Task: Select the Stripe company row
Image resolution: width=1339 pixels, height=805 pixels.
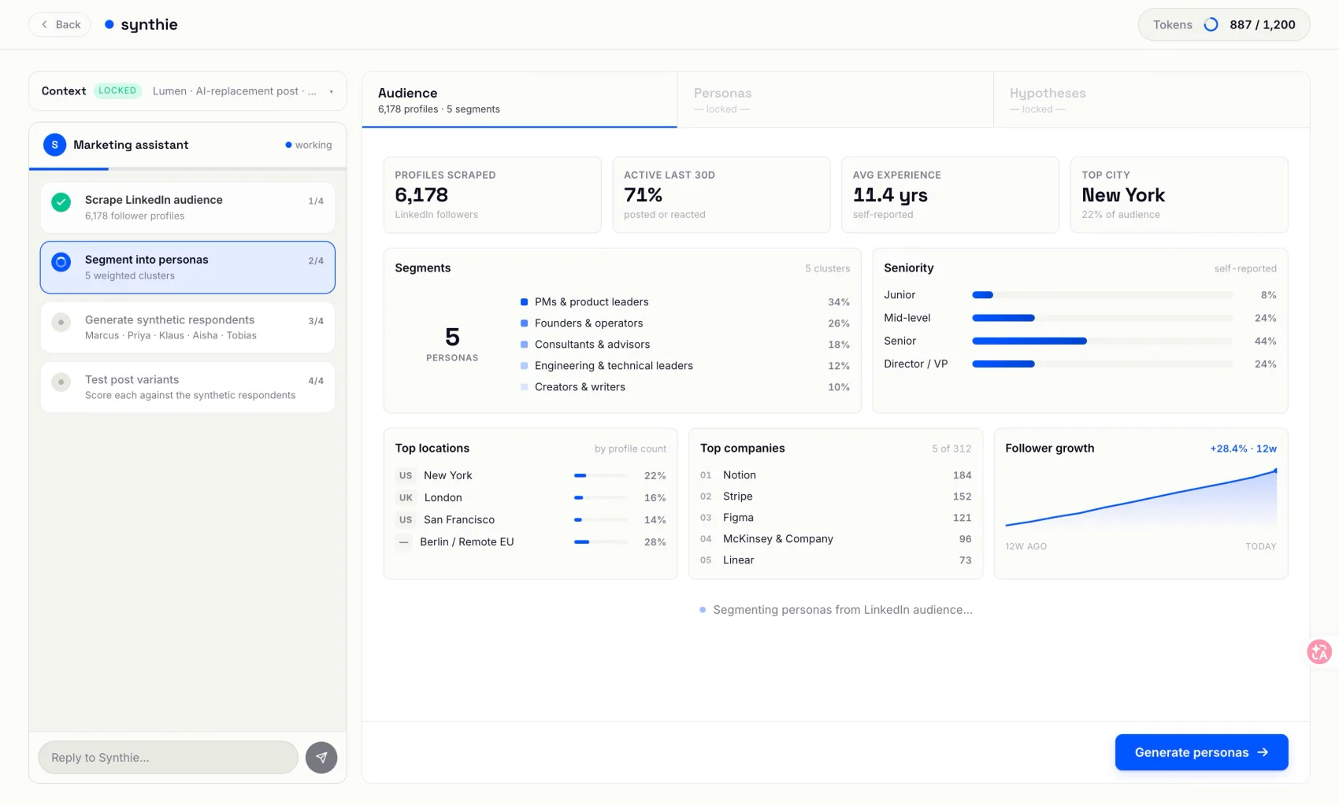Action: [x=835, y=497]
